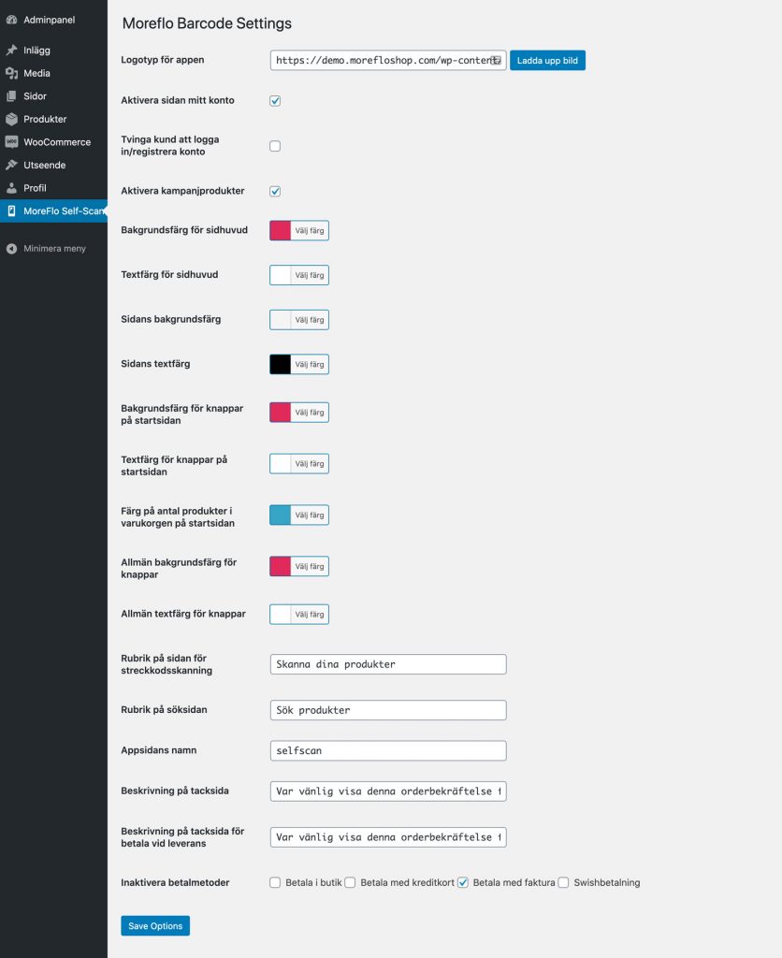
Task: Click the Adminpanel dashboard icon
Action: point(11,21)
